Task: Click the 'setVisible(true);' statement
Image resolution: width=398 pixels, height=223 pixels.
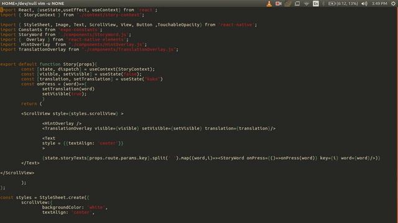Action: click(x=64, y=94)
